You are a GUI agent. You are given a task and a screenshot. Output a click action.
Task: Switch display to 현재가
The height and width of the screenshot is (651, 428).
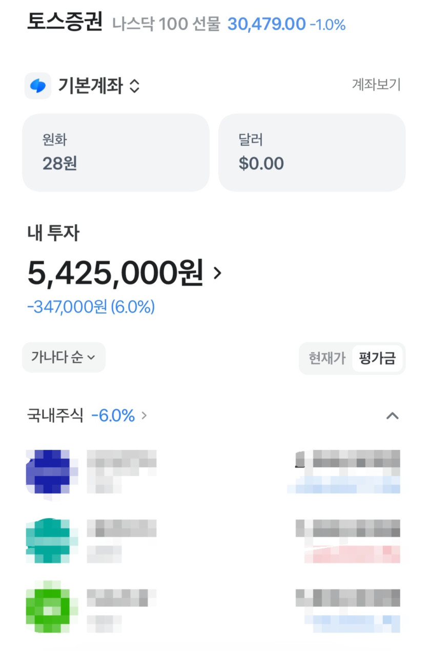click(327, 358)
